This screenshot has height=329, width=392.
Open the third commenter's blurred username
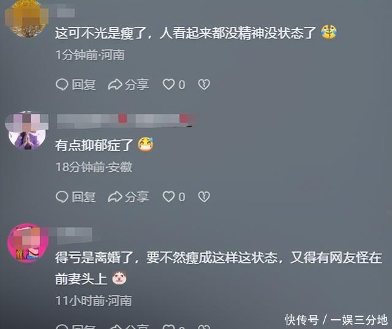pyautogui.click(x=75, y=235)
